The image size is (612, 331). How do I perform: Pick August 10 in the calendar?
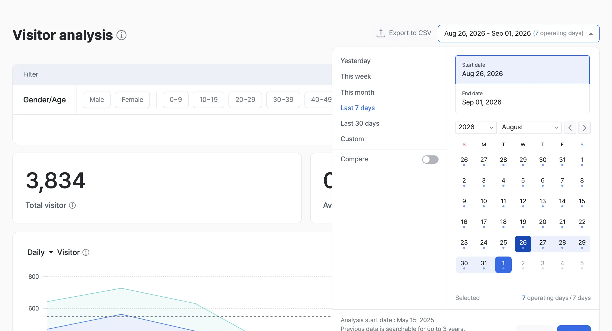coord(484,202)
